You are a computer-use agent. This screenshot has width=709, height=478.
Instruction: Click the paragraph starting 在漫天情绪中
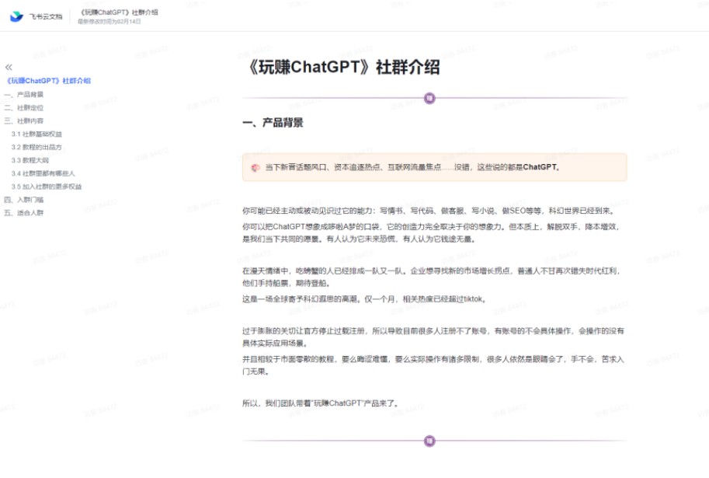pos(431,277)
